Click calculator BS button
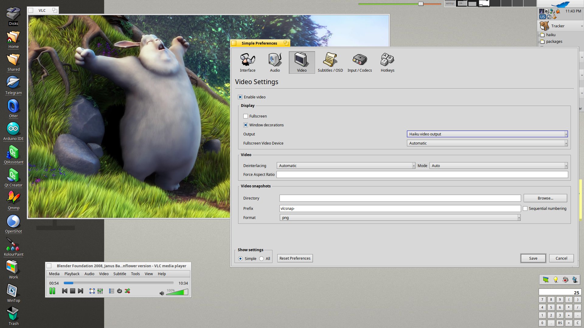This screenshot has width=584, height=328. [560, 323]
